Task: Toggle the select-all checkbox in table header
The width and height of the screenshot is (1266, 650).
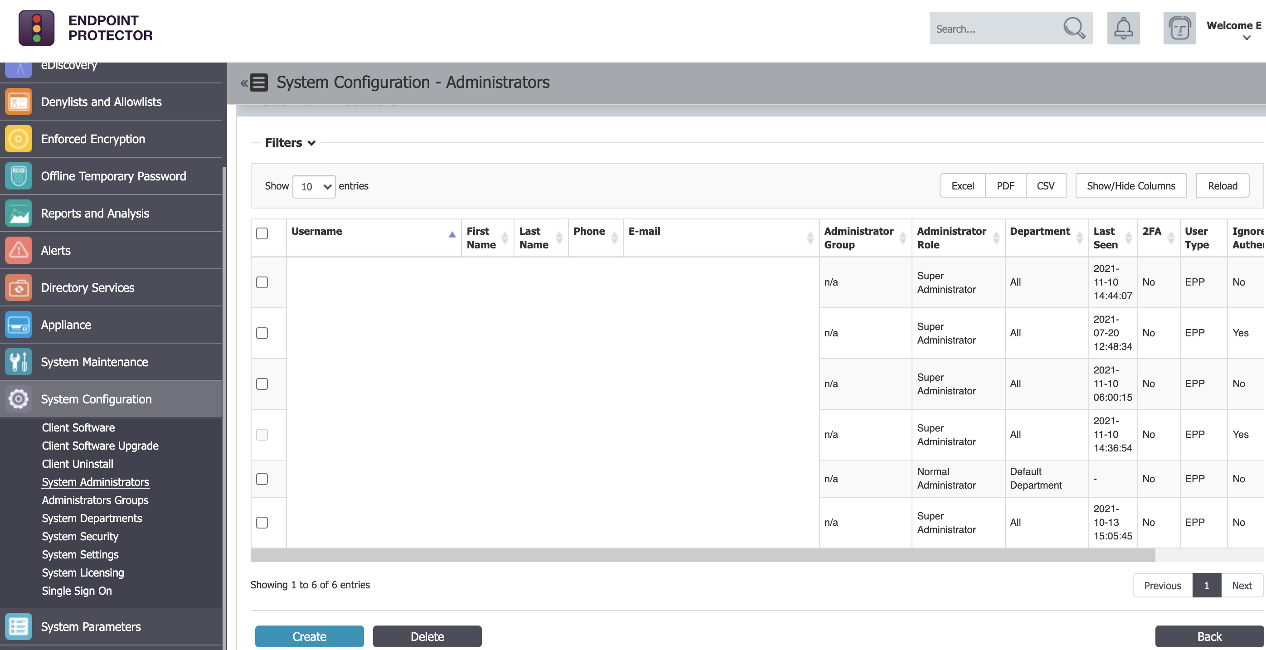Action: click(262, 233)
